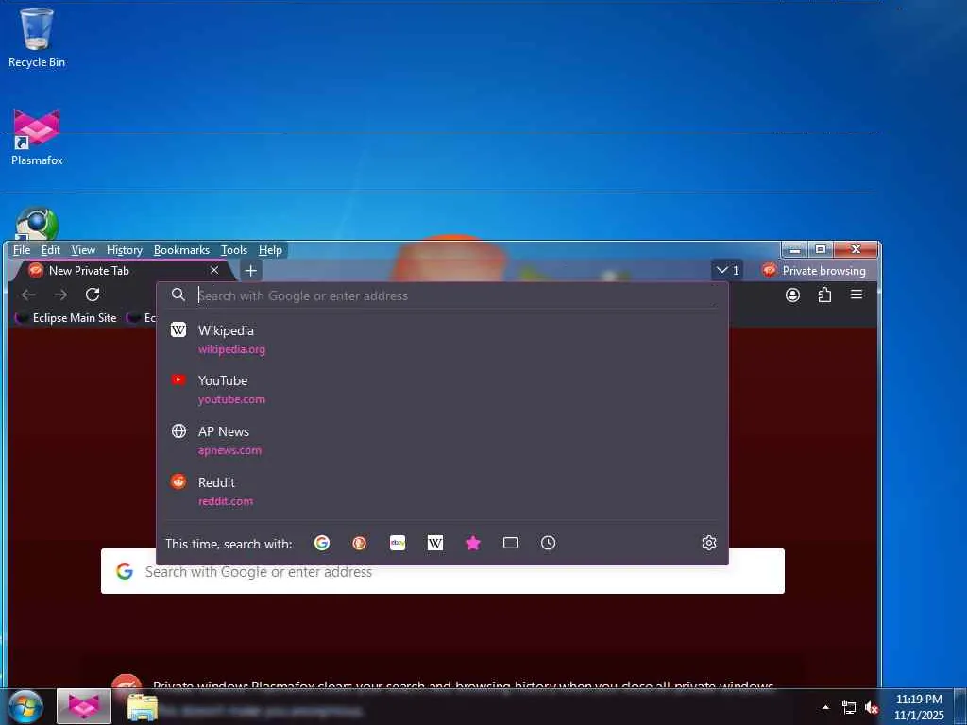Search this time with eBay icon
967x725 pixels.
pos(398,543)
